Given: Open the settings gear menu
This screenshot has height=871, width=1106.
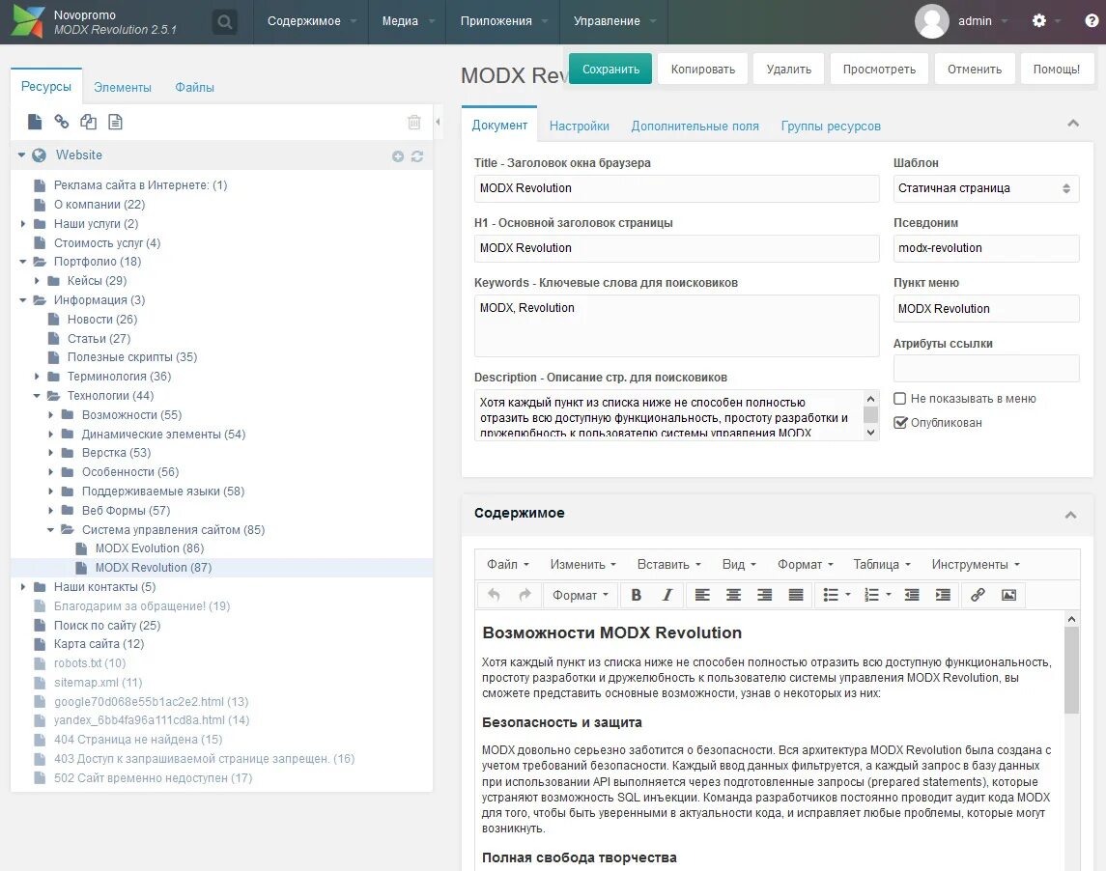Looking at the screenshot, I should [x=1039, y=20].
